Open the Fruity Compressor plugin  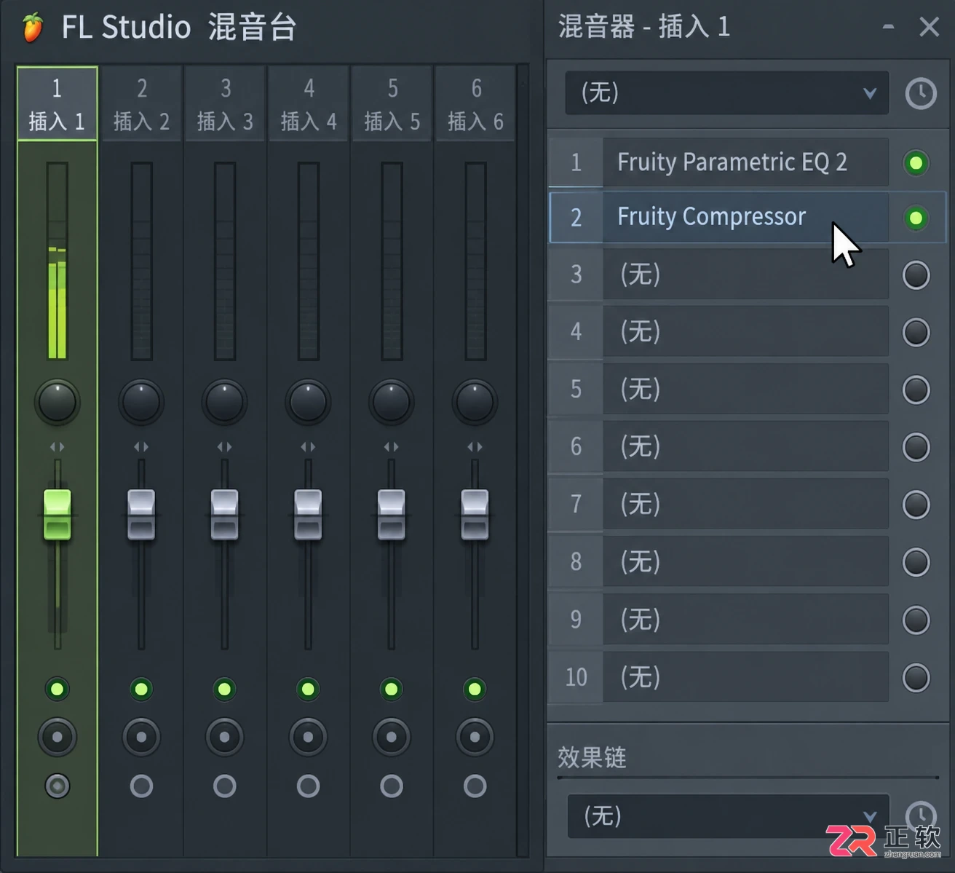point(745,217)
